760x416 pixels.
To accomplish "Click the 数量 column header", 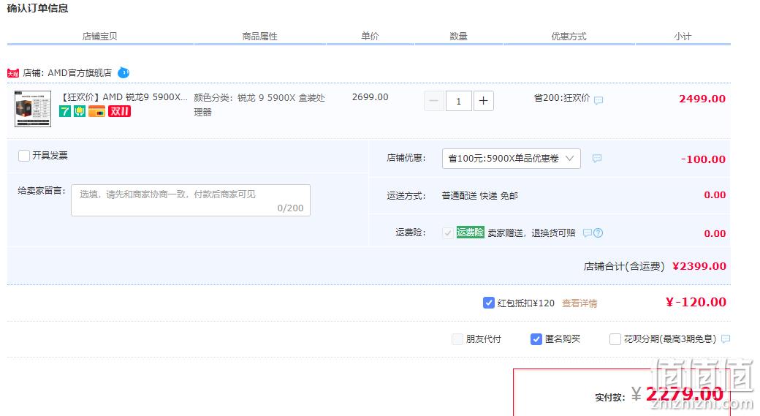I will click(458, 37).
